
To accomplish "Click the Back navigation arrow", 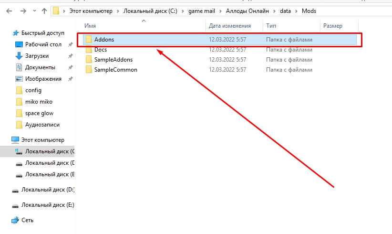I will click(9, 11).
